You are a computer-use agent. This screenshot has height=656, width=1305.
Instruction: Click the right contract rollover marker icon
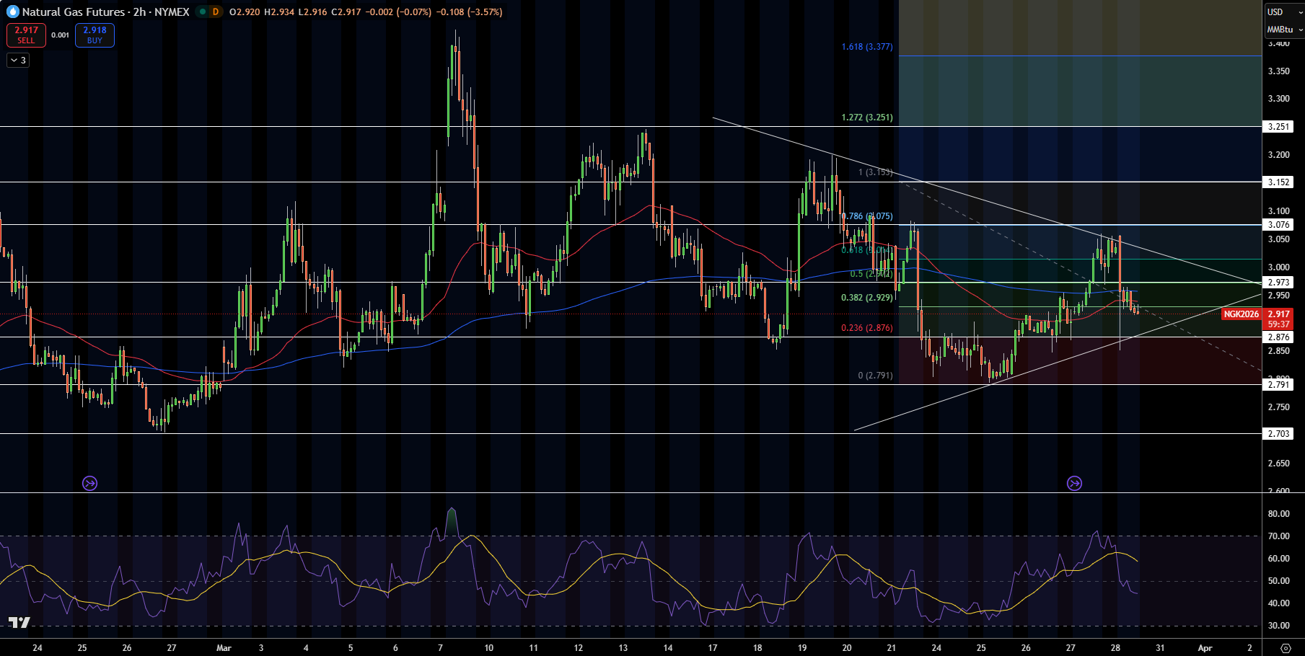[x=1074, y=483]
